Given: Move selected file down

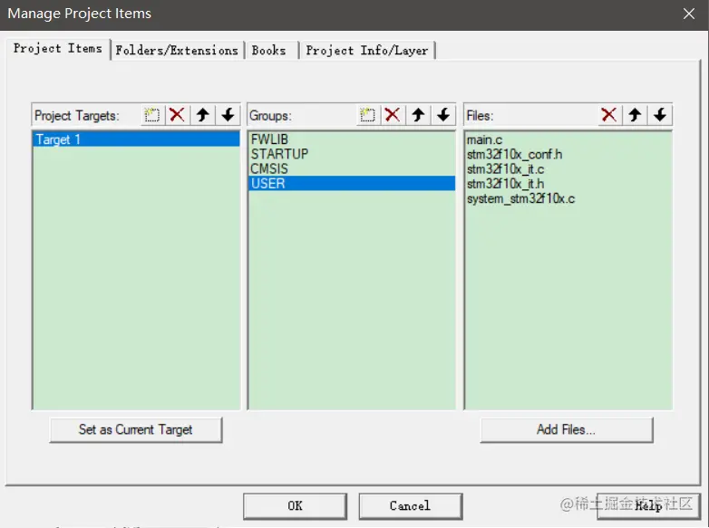Looking at the screenshot, I should (660, 115).
